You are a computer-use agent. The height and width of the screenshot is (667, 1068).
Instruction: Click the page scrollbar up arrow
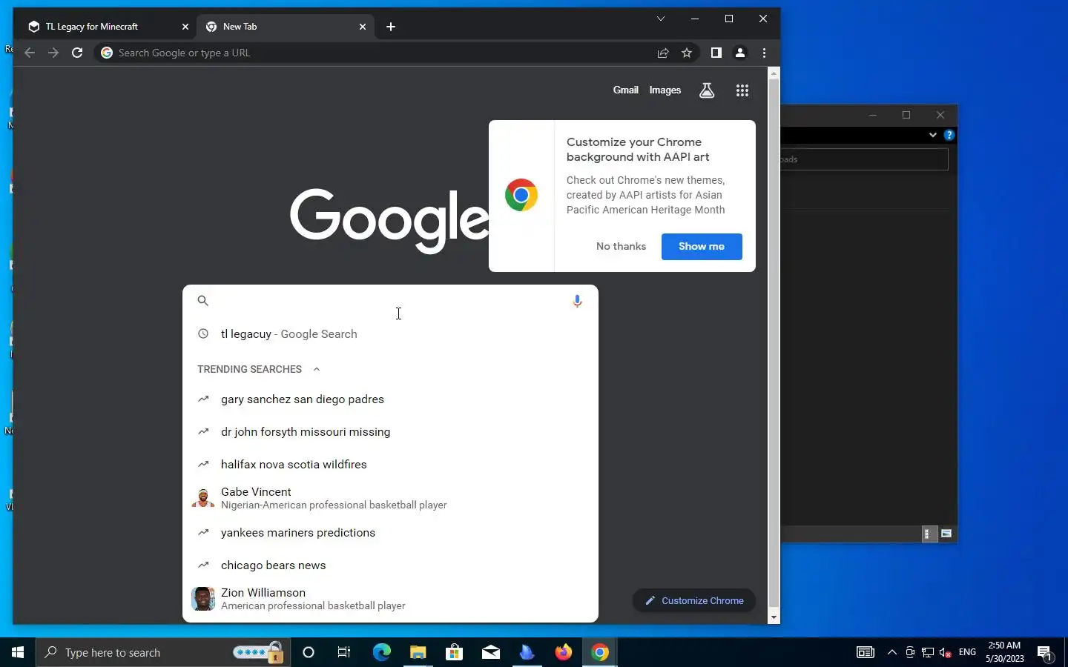tap(774, 73)
